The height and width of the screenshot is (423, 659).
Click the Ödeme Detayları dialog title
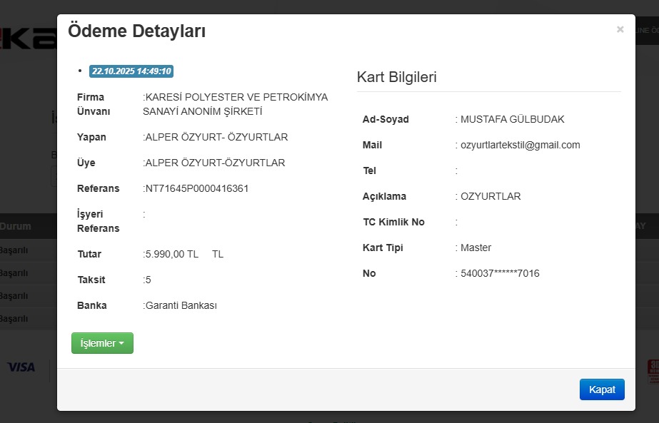137,31
